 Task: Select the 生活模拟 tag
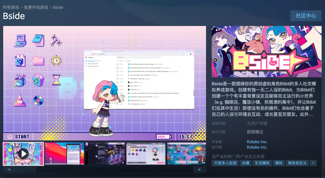click(262, 163)
